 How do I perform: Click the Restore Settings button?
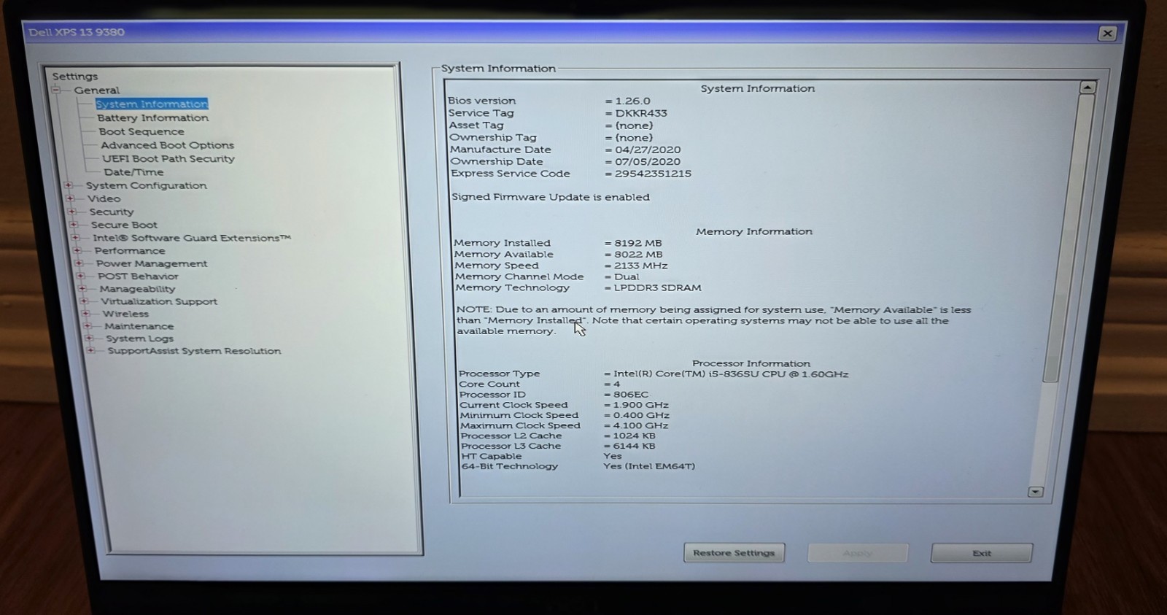pyautogui.click(x=734, y=553)
